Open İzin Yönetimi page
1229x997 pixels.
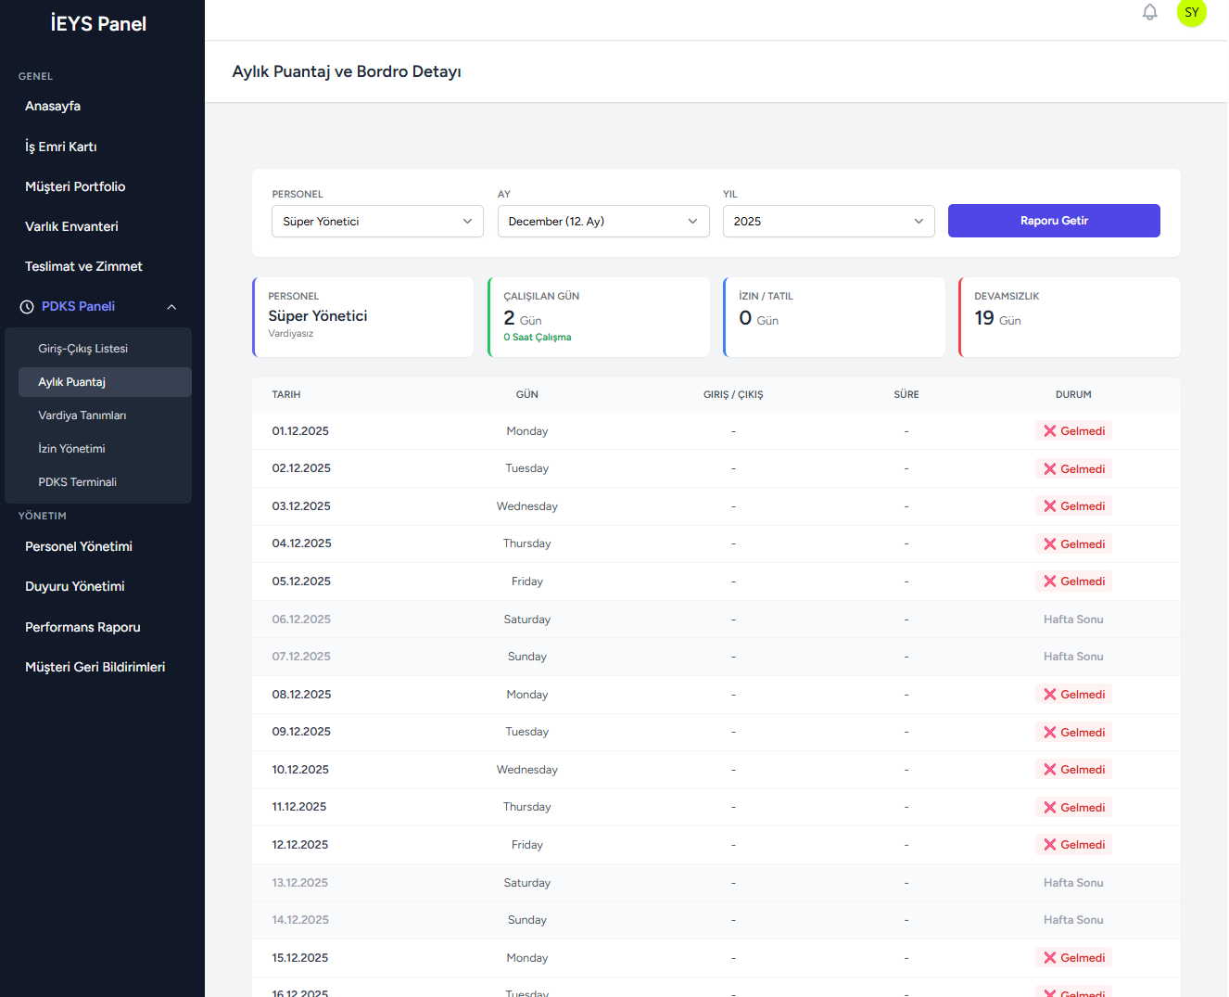(x=71, y=449)
